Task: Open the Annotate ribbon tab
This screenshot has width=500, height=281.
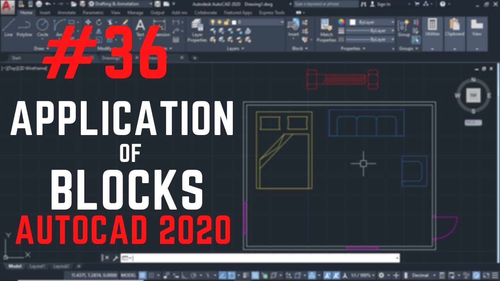Action: click(66, 12)
